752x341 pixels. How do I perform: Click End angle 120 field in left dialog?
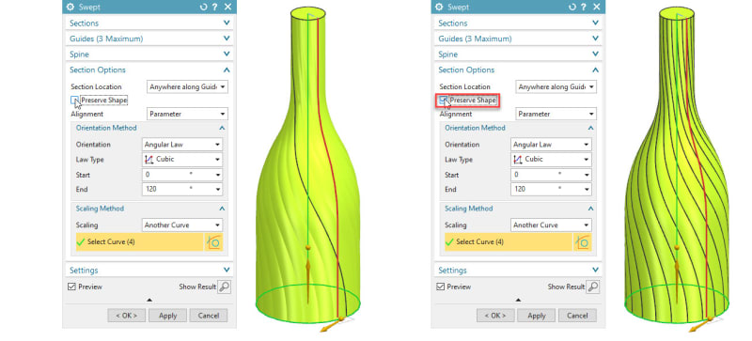coord(182,189)
